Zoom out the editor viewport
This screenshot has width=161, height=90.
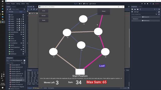click(x=30, y=13)
